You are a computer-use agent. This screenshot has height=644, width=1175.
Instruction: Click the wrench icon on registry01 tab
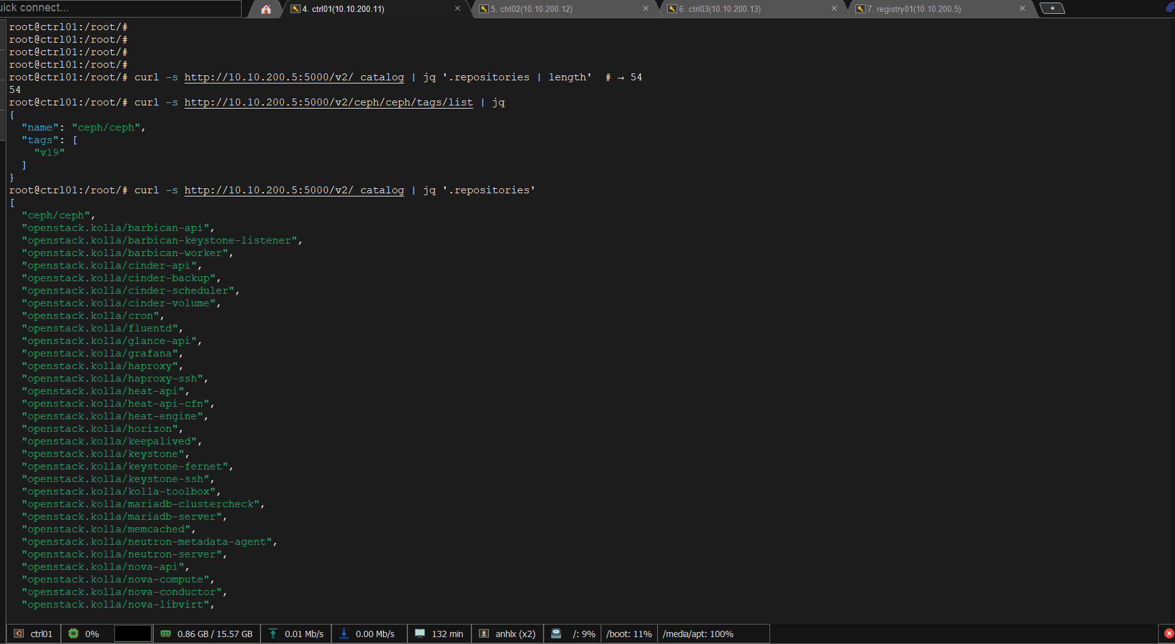[x=861, y=9]
